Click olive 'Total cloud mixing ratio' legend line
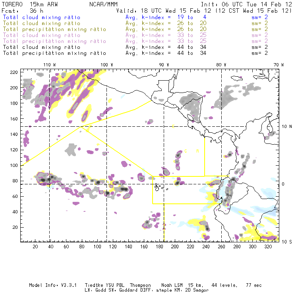 (42, 23)
